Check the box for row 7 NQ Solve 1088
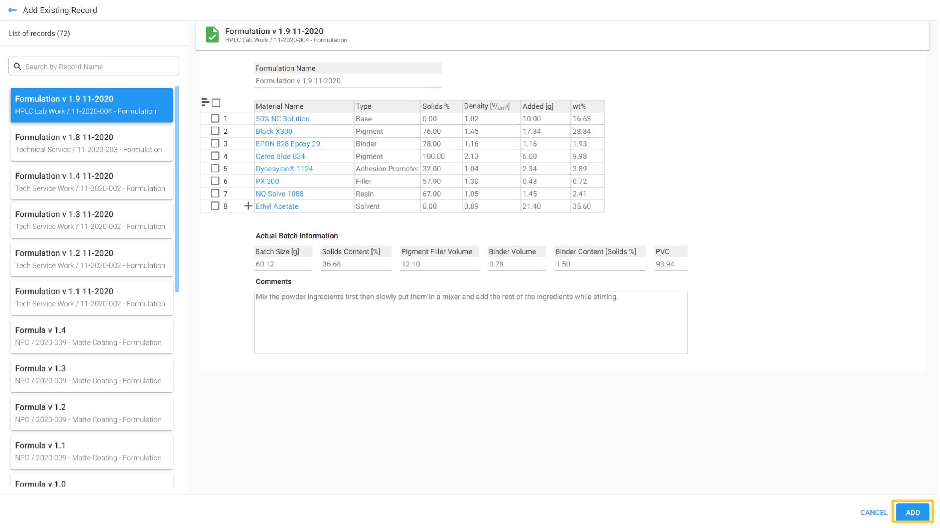Viewport: 940px width, 528px height. [x=215, y=194]
